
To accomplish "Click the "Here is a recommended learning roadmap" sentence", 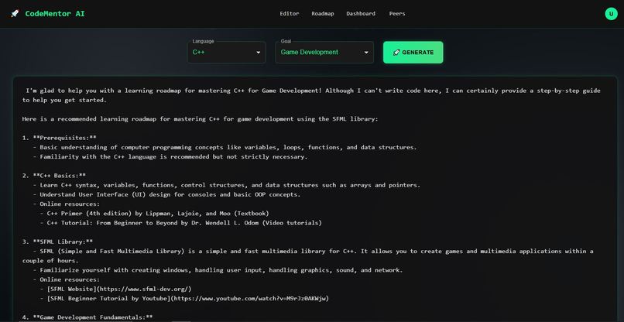I will point(201,118).
